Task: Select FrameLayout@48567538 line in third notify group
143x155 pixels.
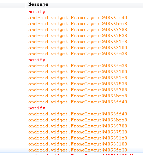Action: 78,132
